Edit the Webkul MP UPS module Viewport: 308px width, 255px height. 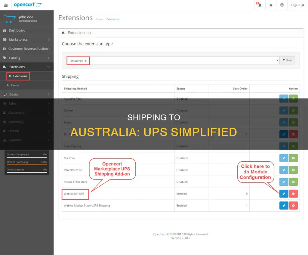pyautogui.click(x=284, y=194)
